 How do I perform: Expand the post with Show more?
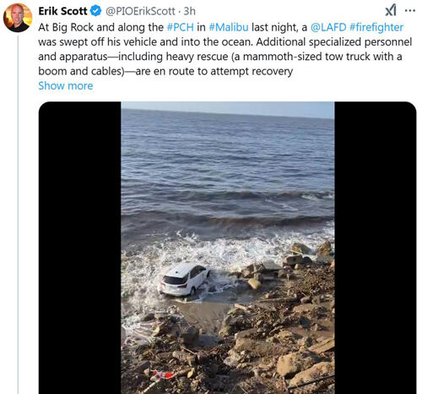pos(66,85)
